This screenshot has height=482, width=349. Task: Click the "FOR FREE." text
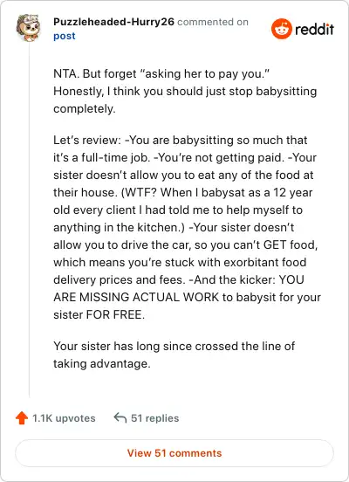(115, 314)
